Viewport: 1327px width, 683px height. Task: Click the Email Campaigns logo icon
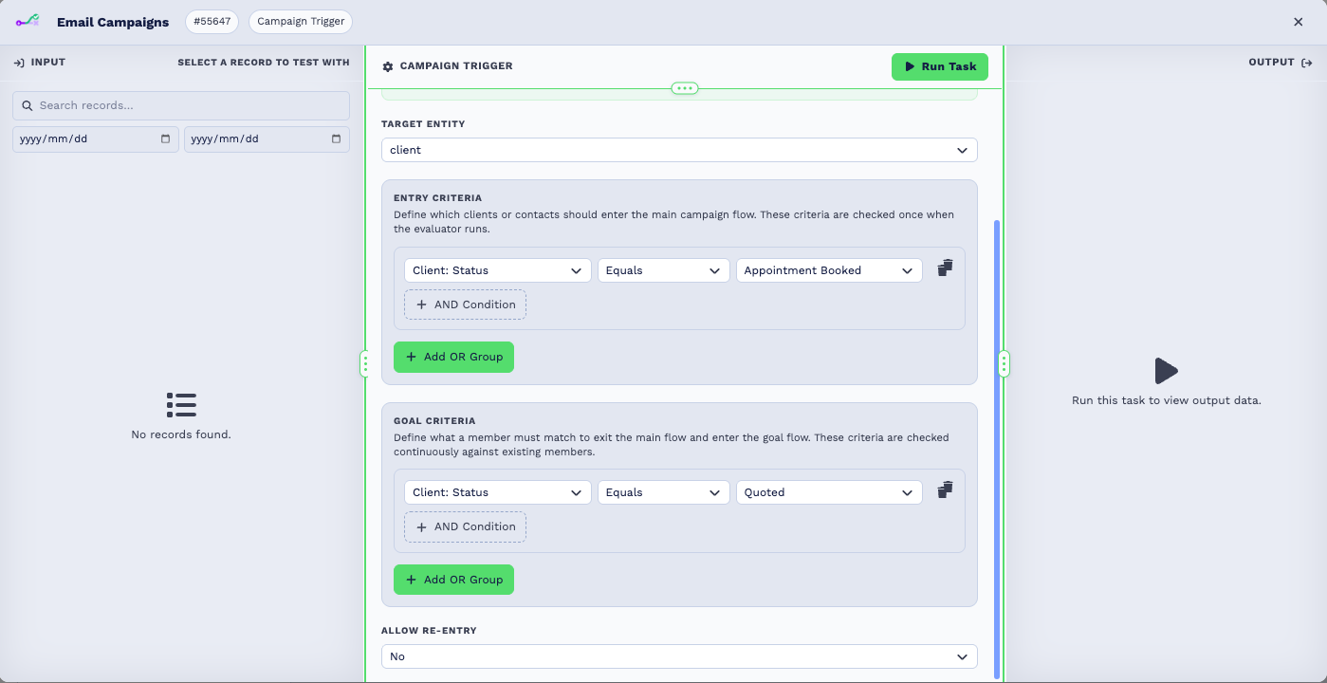[28, 21]
